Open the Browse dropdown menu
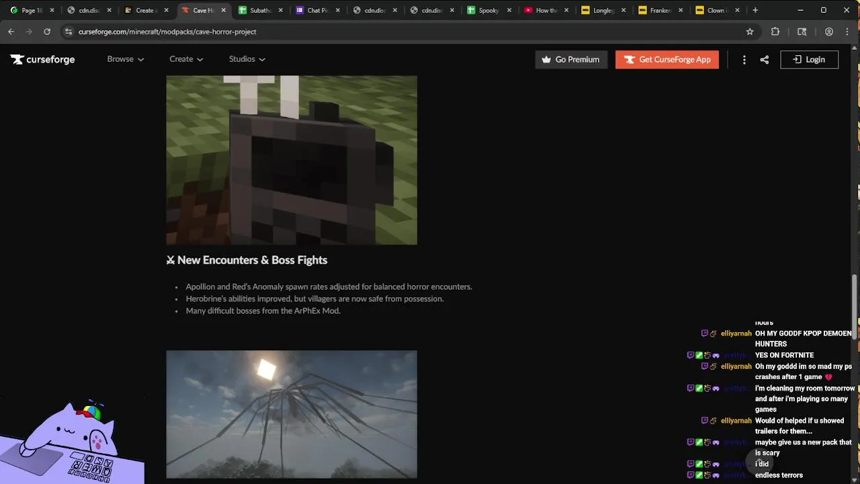The height and width of the screenshot is (484, 860). pyautogui.click(x=126, y=59)
